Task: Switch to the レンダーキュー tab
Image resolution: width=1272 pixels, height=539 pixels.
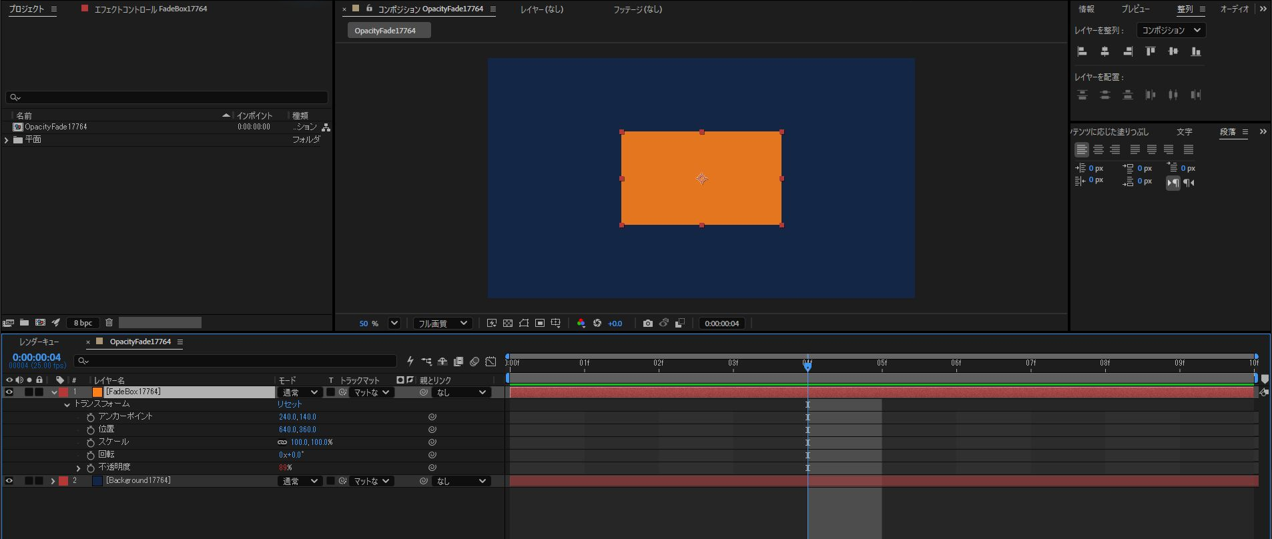Action: point(39,342)
